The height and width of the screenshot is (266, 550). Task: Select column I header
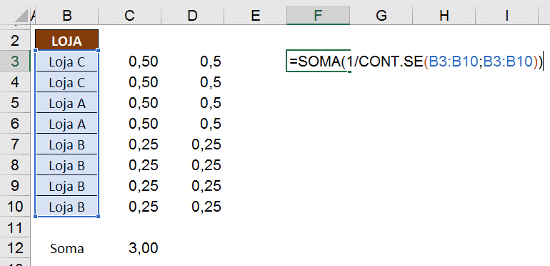click(x=506, y=16)
